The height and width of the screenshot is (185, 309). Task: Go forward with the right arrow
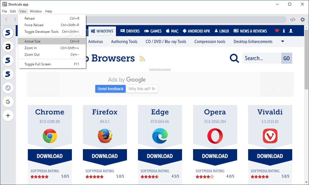point(15,19)
